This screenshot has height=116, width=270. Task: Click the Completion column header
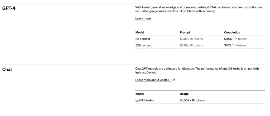pos(232,32)
